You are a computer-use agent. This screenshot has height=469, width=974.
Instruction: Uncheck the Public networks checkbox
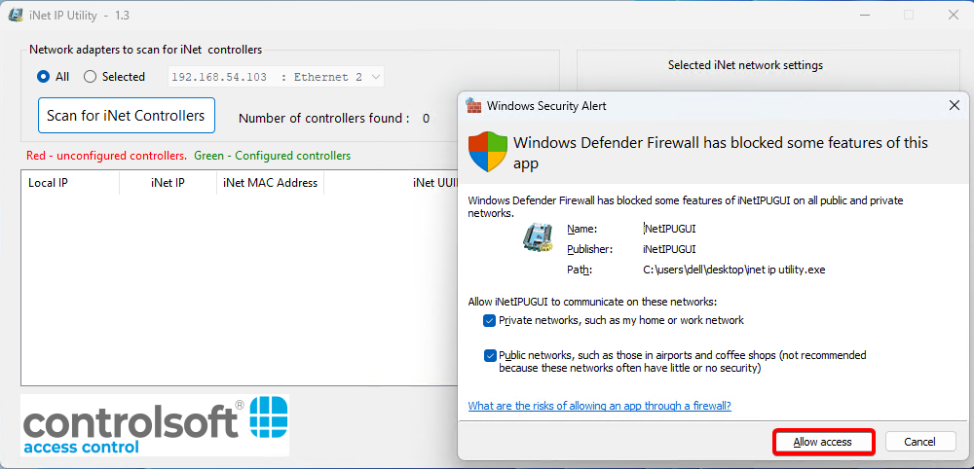tap(490, 355)
